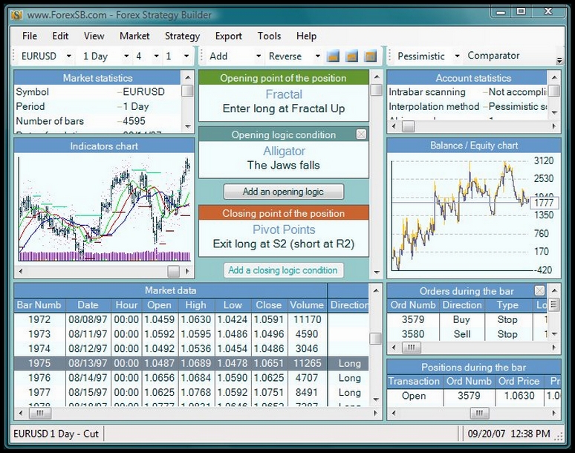Click Positions during the bar scrollbar thumb

click(479, 414)
